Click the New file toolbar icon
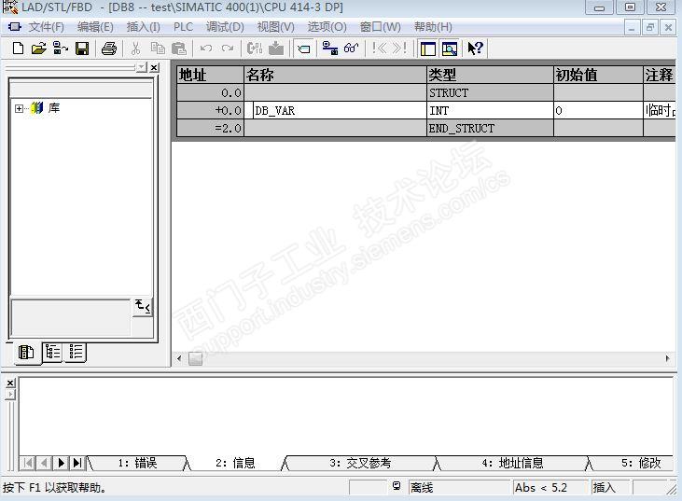Image resolution: width=682 pixels, height=501 pixels. pyautogui.click(x=18, y=49)
